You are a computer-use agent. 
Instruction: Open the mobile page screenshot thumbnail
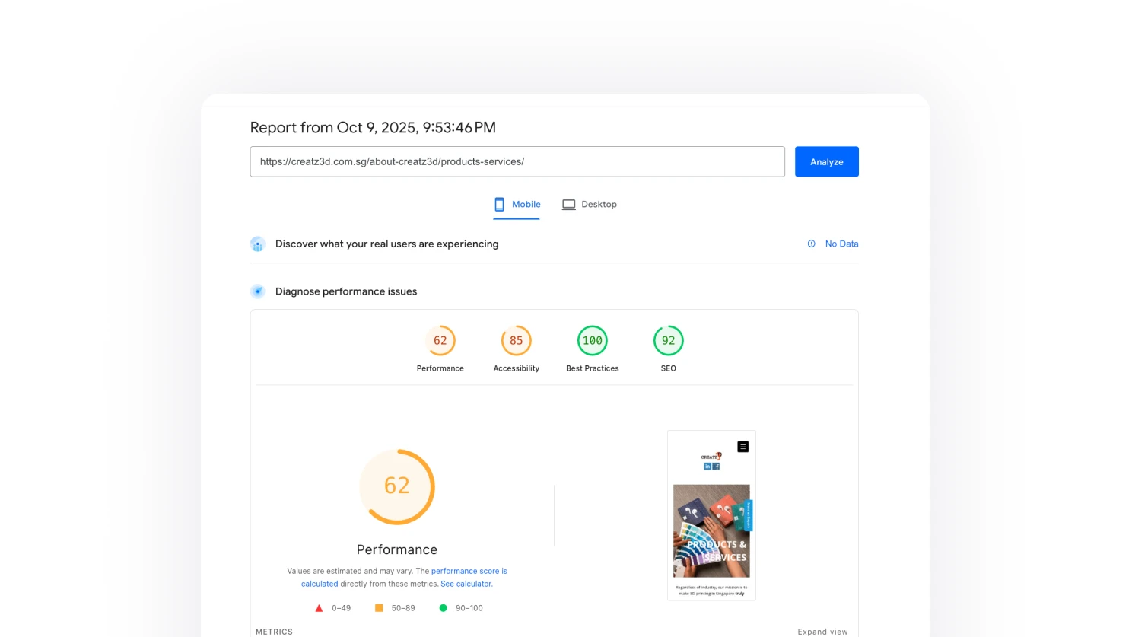711,516
